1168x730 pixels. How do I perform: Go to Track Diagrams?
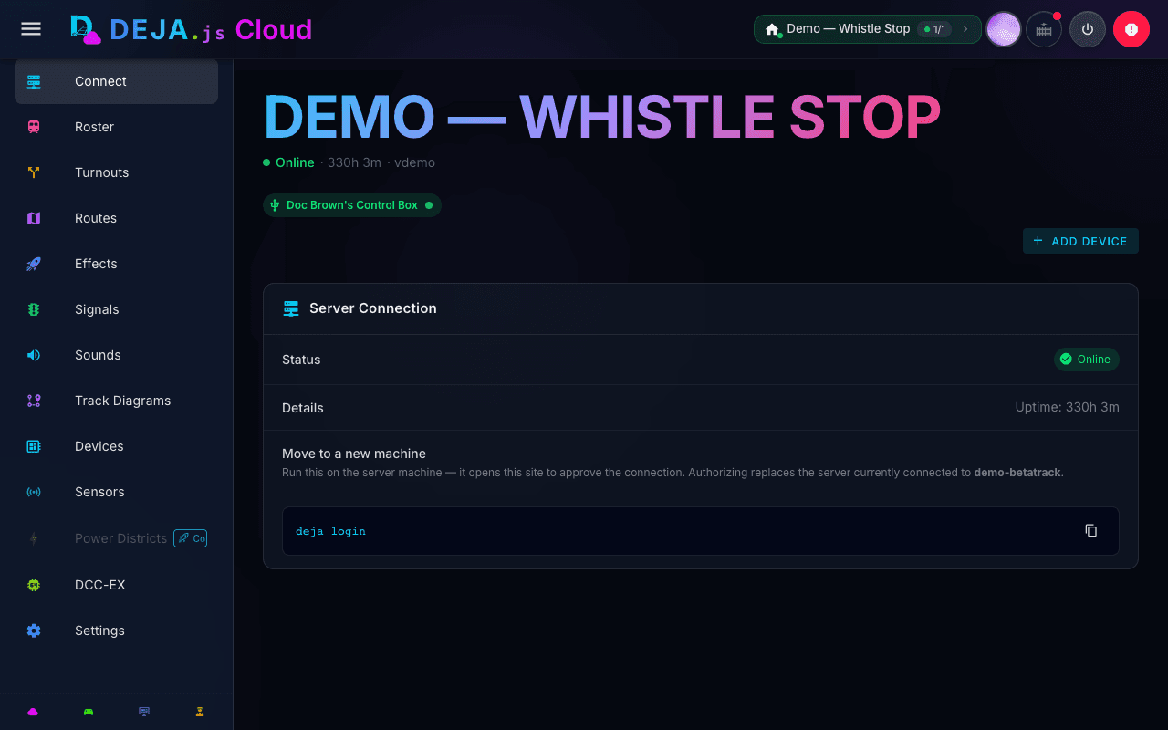click(116, 401)
